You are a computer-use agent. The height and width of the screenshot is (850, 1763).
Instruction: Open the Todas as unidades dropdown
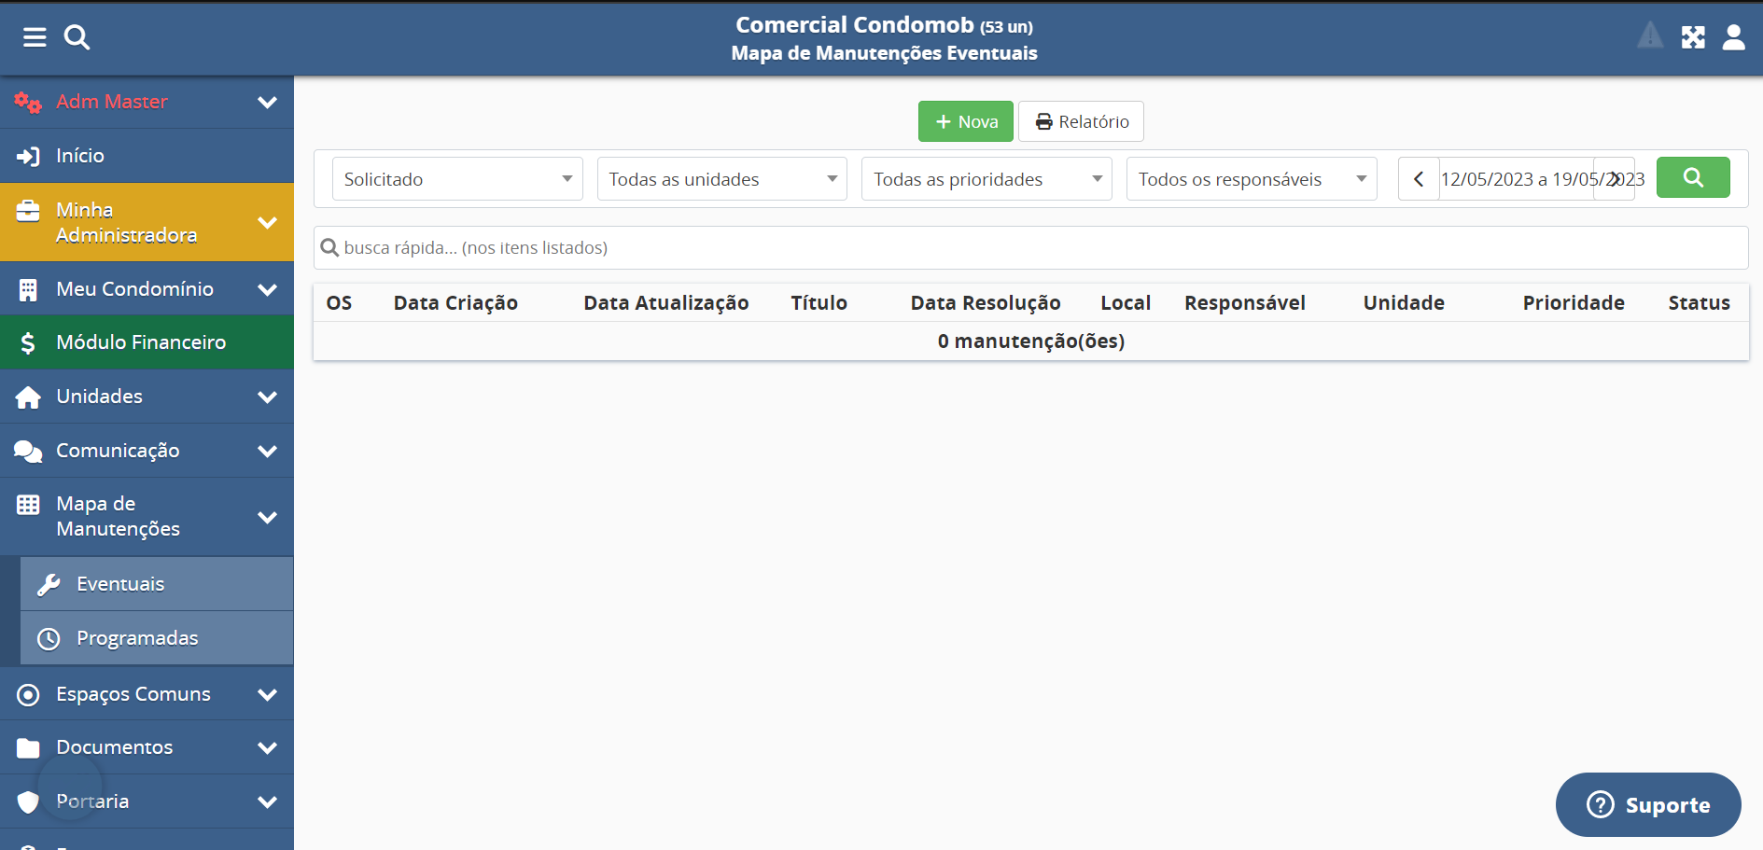721,179
